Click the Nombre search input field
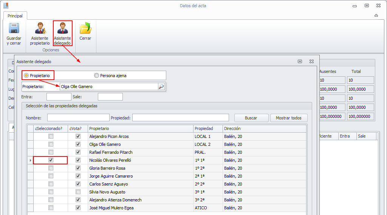 click(x=78, y=118)
